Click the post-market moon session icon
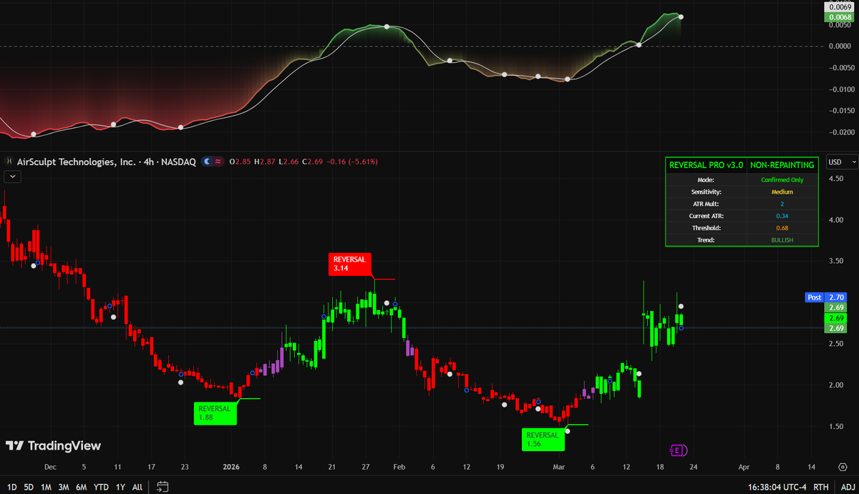 [207, 162]
